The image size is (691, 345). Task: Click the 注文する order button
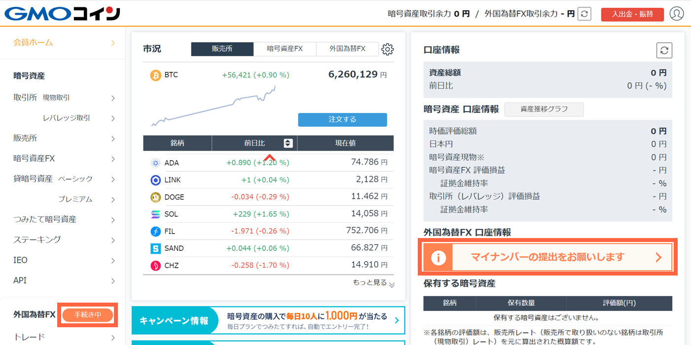342,120
